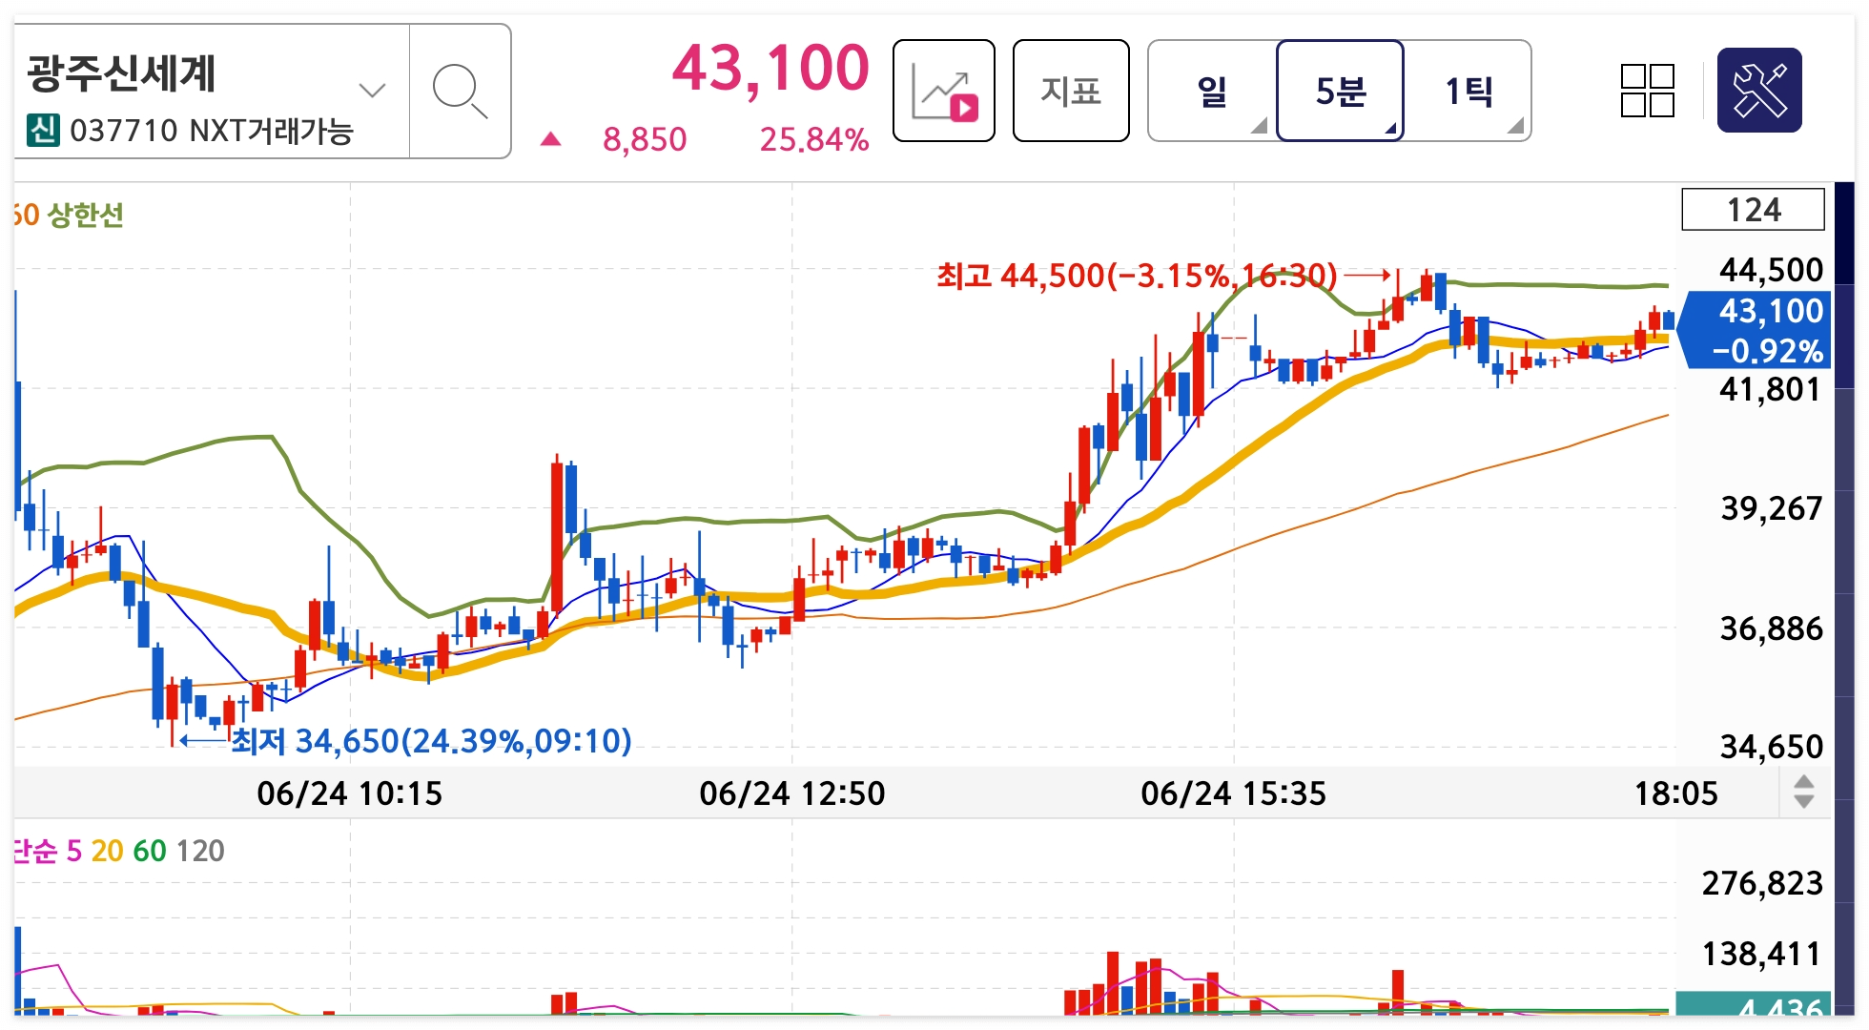Image resolution: width=1869 pixels, height=1030 pixels.
Task: Expand the 광주신세계 stock selector chevron
Action: pyautogui.click(x=372, y=91)
